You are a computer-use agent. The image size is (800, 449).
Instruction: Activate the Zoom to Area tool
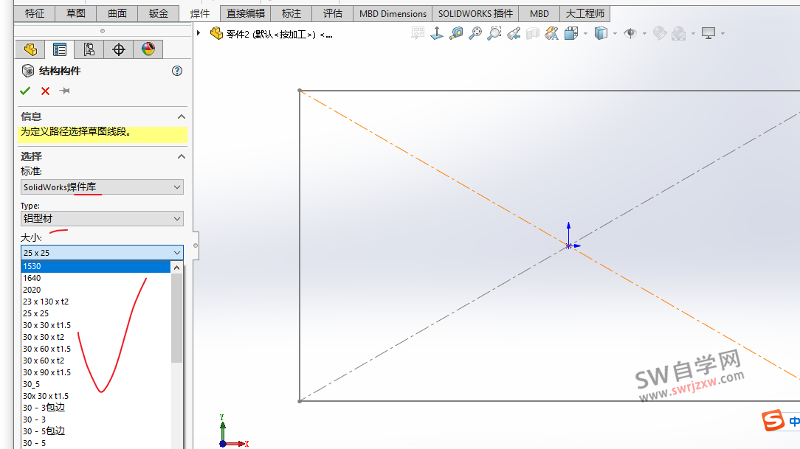[x=494, y=33]
